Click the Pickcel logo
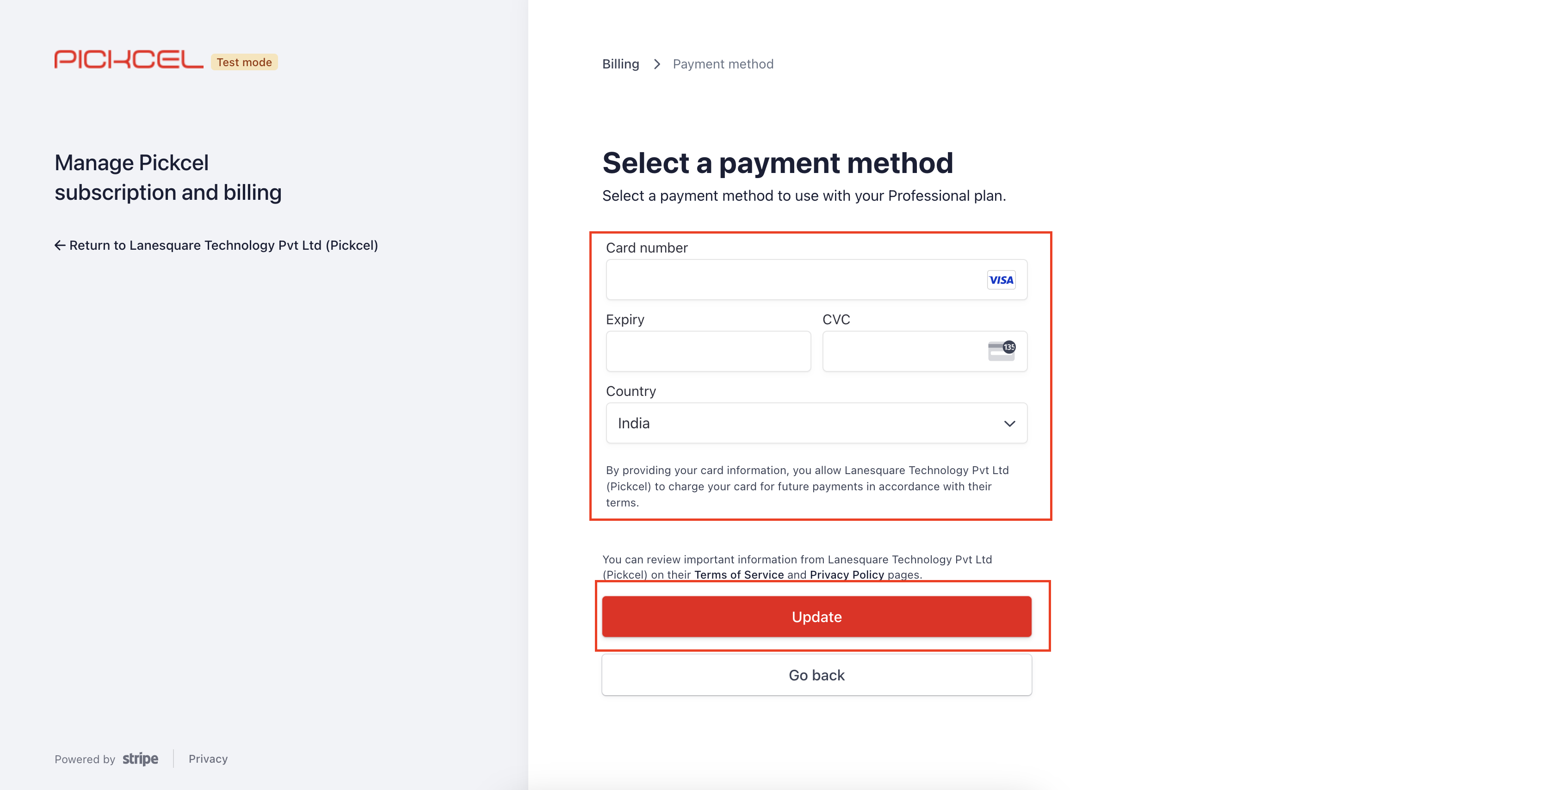Image resolution: width=1546 pixels, height=790 pixels. tap(129, 59)
